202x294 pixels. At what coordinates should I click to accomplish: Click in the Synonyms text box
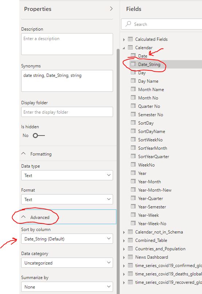67,81
